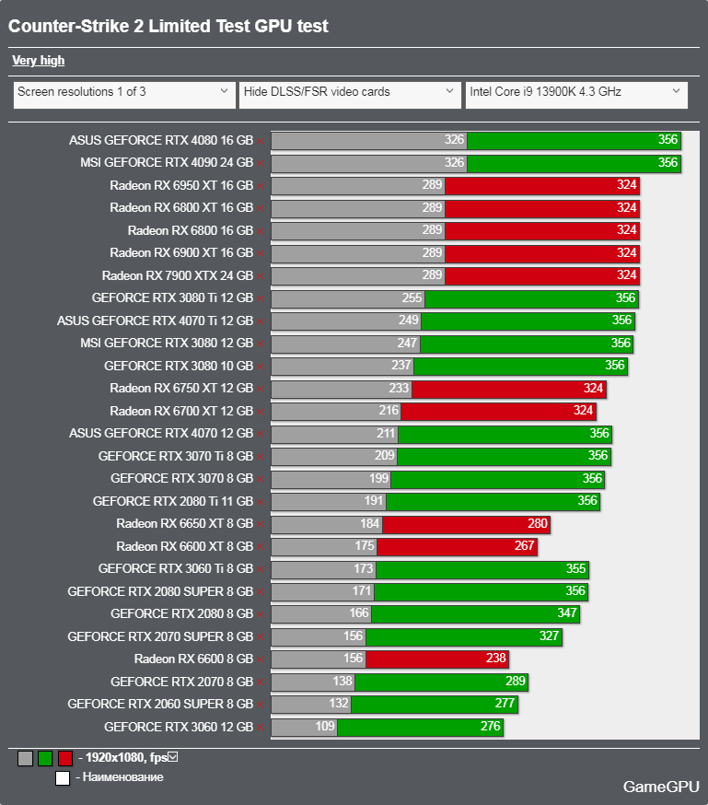Remove GEFORCE RTX 2070 SUPER 8 GB entry

click(x=261, y=637)
